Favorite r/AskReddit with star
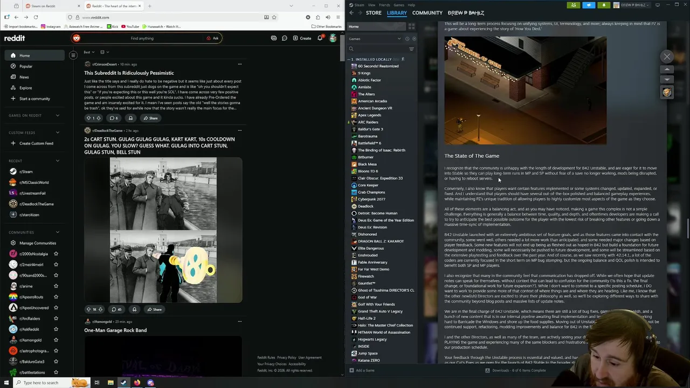The height and width of the screenshot is (388, 690). click(x=56, y=329)
